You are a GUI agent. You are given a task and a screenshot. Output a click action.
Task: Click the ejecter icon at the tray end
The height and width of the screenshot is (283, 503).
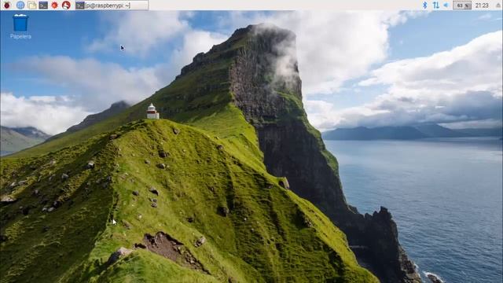[x=498, y=6]
